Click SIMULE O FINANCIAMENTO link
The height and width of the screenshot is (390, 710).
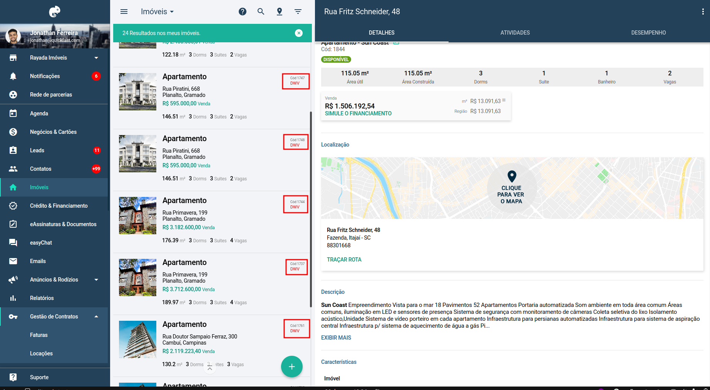[x=358, y=113]
